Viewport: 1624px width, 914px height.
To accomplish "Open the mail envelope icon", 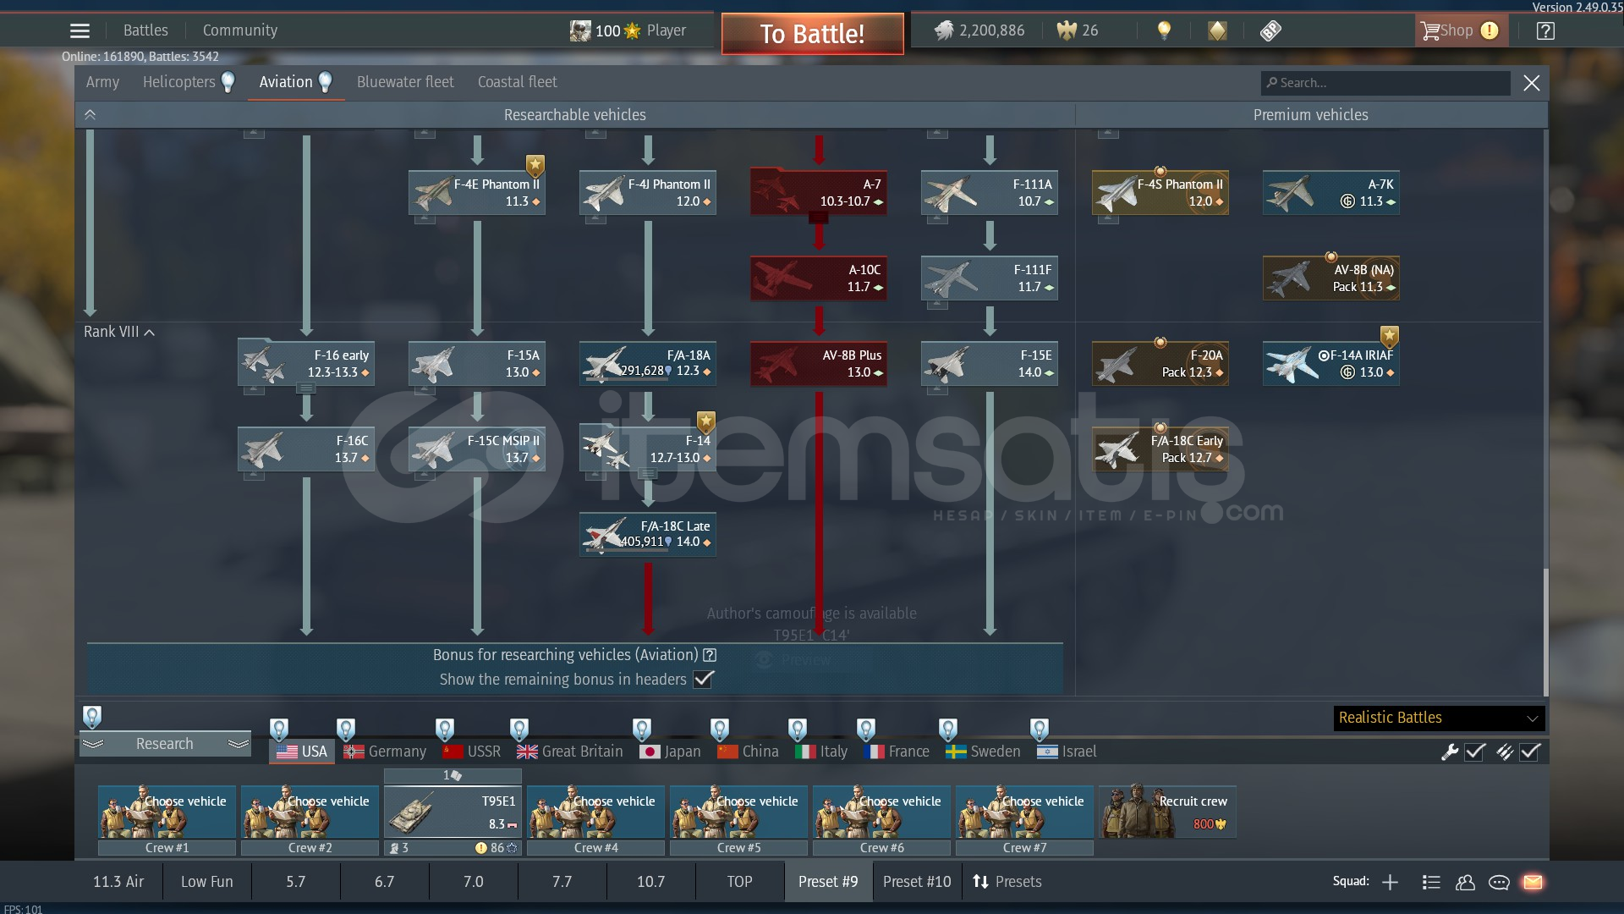I will pos(1533,882).
